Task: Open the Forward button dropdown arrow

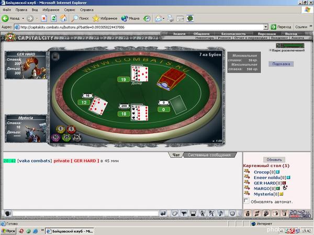Action: (37, 18)
